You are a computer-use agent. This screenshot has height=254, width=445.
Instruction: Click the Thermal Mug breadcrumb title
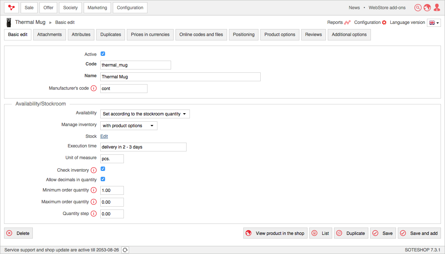30,22
